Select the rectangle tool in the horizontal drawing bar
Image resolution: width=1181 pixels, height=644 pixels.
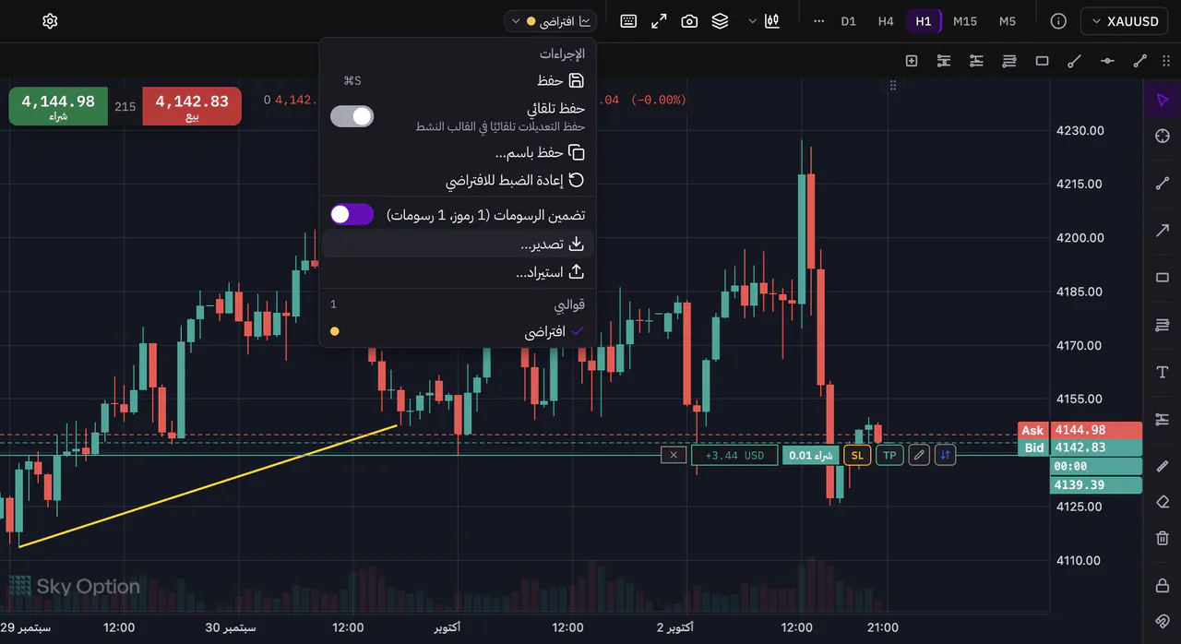coord(1042,61)
